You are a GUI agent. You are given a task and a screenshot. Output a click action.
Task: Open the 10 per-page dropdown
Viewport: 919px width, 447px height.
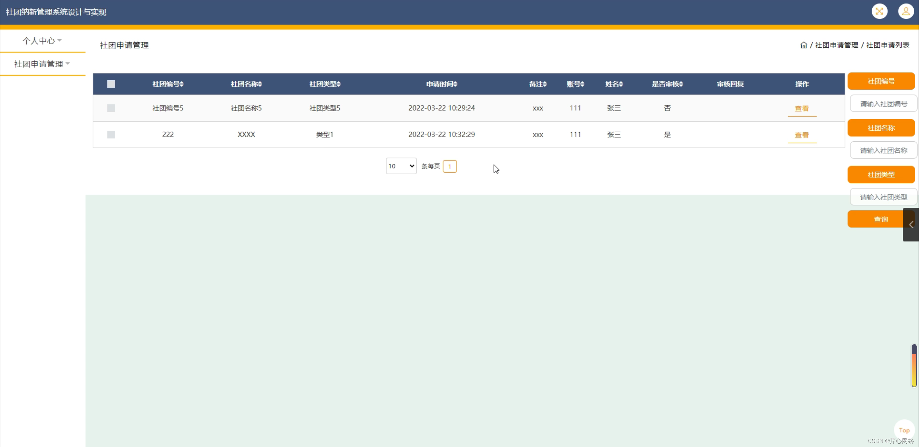[401, 166]
